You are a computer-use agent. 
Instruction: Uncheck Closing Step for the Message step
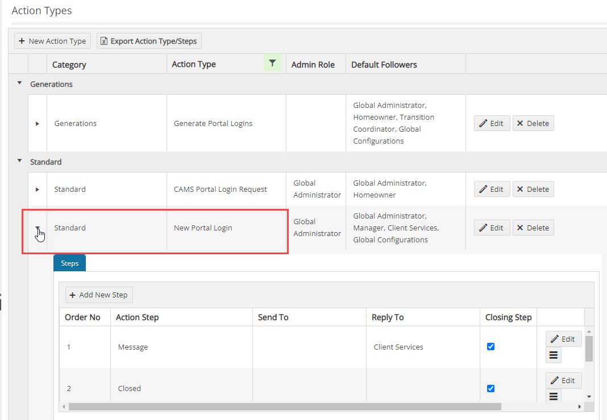point(490,346)
